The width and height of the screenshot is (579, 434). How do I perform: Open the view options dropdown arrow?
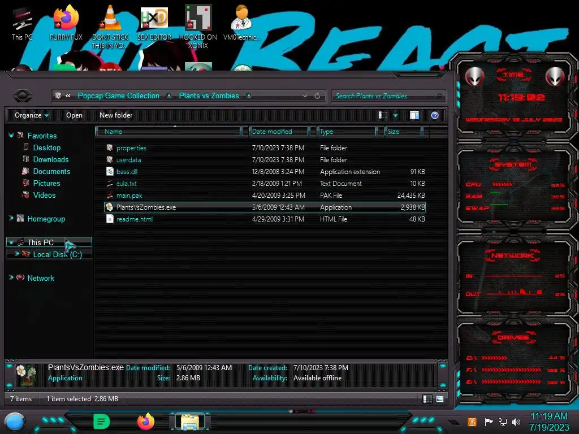(395, 115)
